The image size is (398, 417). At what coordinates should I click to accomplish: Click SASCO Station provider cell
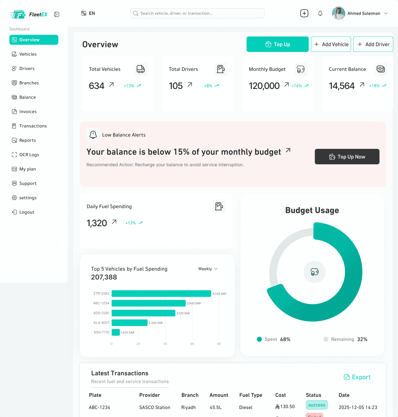pyautogui.click(x=155, y=407)
